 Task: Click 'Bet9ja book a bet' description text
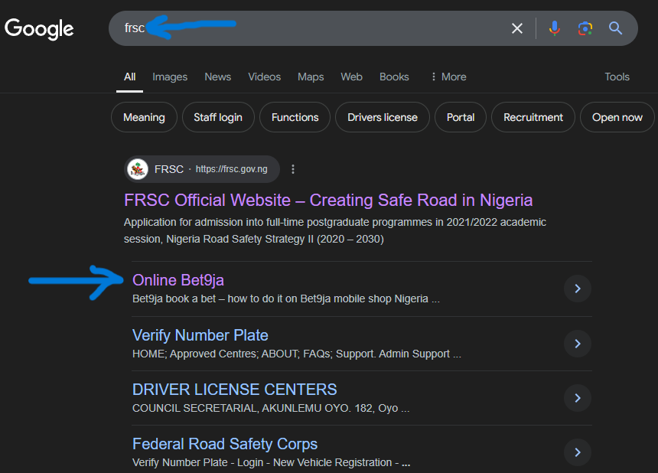(286, 298)
